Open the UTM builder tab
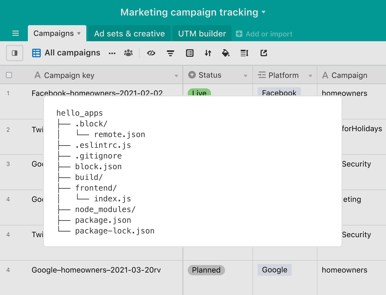Viewport: 386px width, 295px height. click(x=202, y=33)
